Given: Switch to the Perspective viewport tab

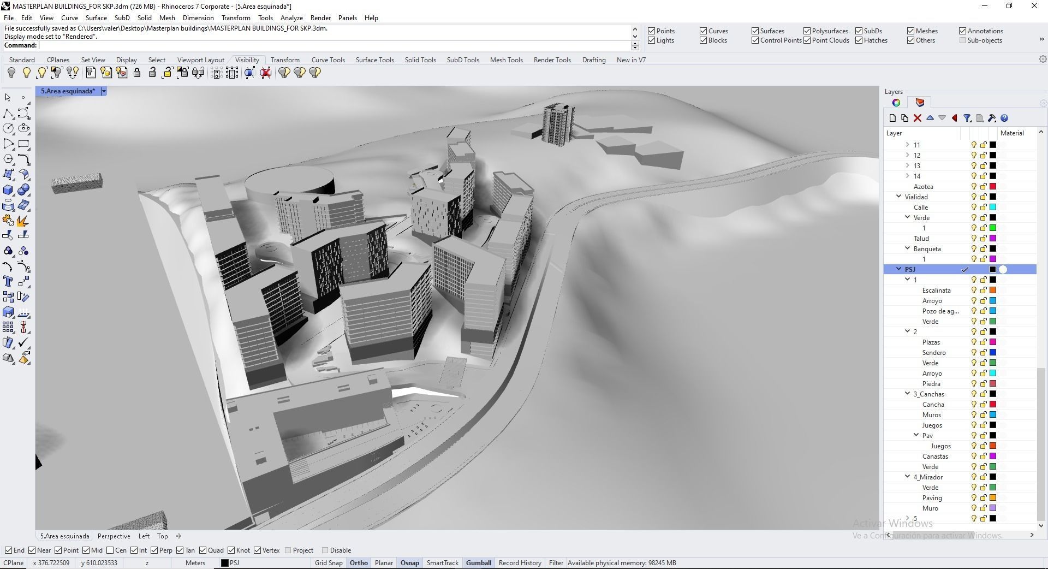Looking at the screenshot, I should (x=114, y=536).
